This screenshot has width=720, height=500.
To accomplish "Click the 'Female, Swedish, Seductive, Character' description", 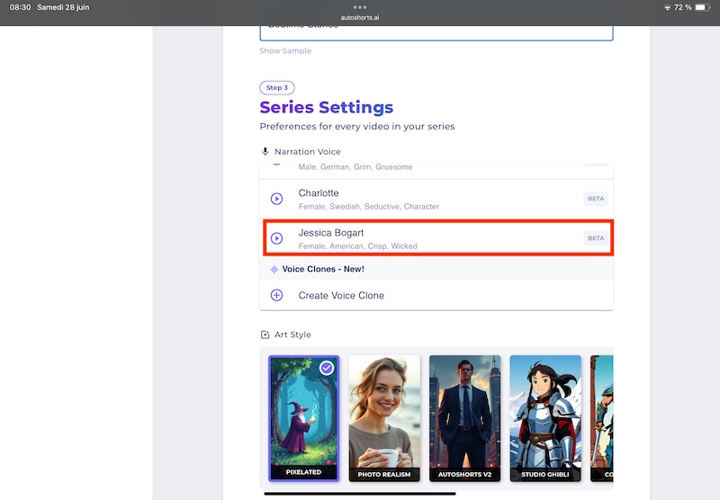I will pyautogui.click(x=369, y=207).
